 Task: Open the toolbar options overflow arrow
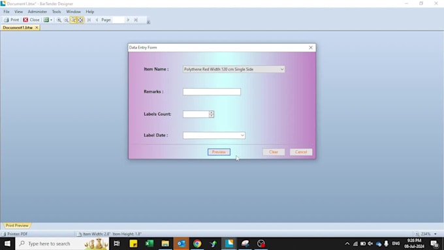point(148,22)
